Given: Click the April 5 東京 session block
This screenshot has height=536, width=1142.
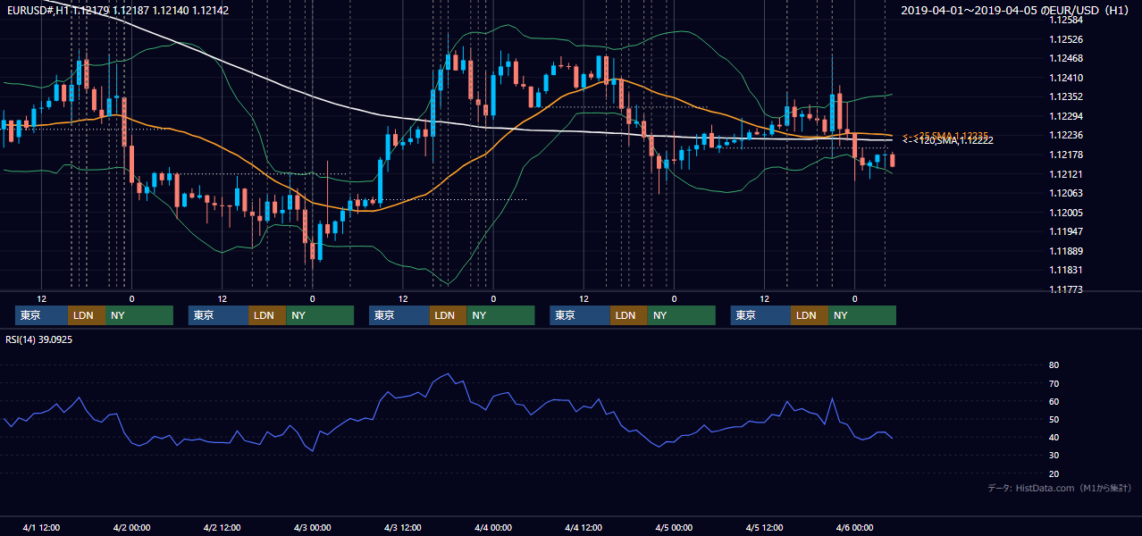Looking at the screenshot, I should point(761,315).
